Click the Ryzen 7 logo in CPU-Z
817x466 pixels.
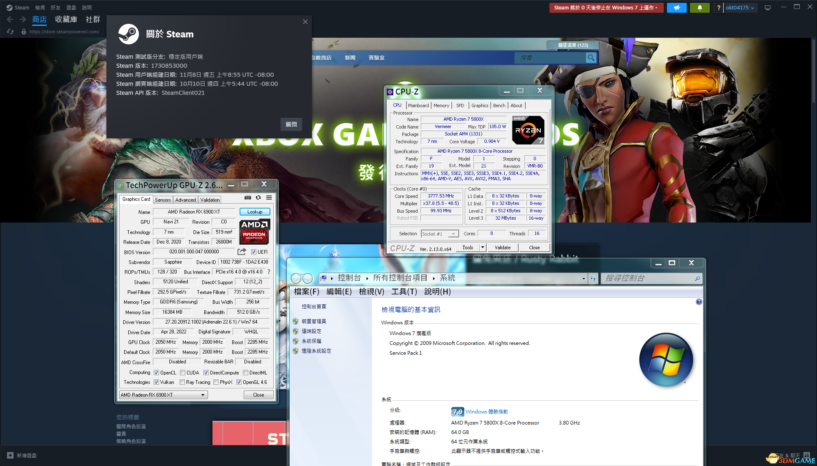tap(528, 130)
